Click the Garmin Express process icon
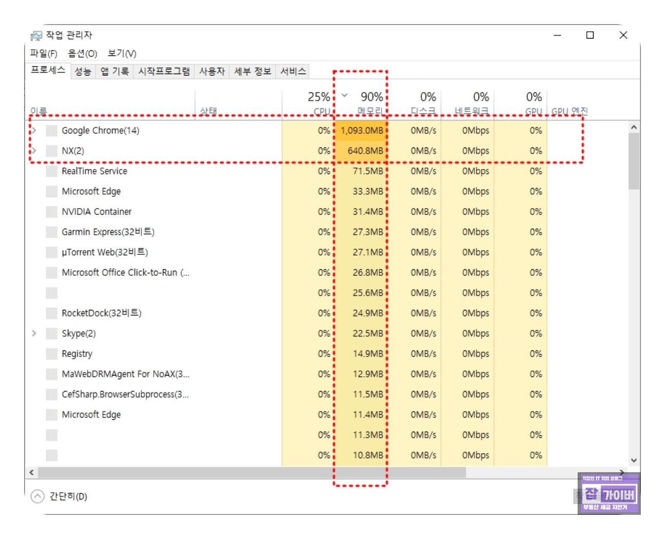665x539 pixels. (x=51, y=232)
